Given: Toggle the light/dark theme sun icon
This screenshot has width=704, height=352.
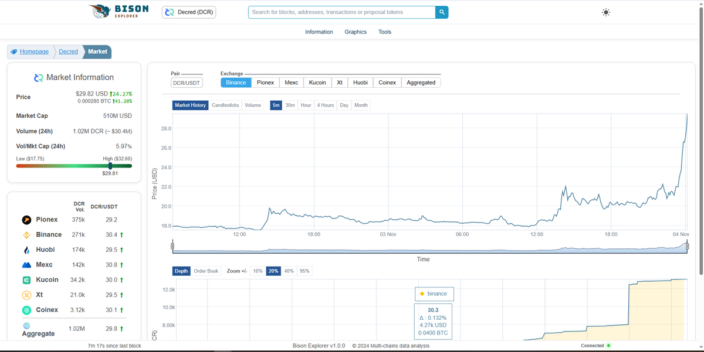Looking at the screenshot, I should (x=606, y=12).
